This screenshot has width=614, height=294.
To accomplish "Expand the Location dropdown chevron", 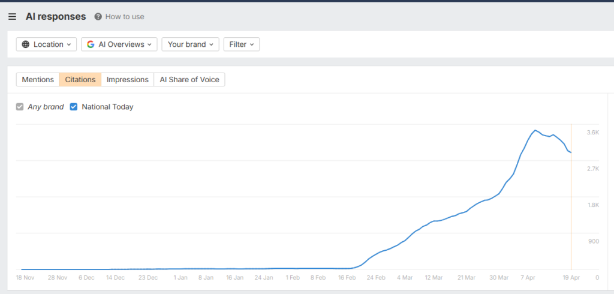I will tap(68, 44).
